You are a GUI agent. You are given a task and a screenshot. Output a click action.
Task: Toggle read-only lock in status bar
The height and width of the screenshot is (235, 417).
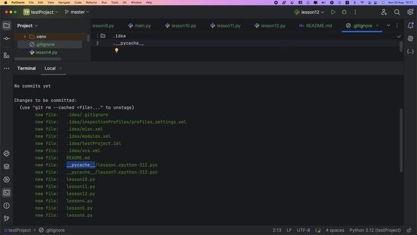[409, 230]
